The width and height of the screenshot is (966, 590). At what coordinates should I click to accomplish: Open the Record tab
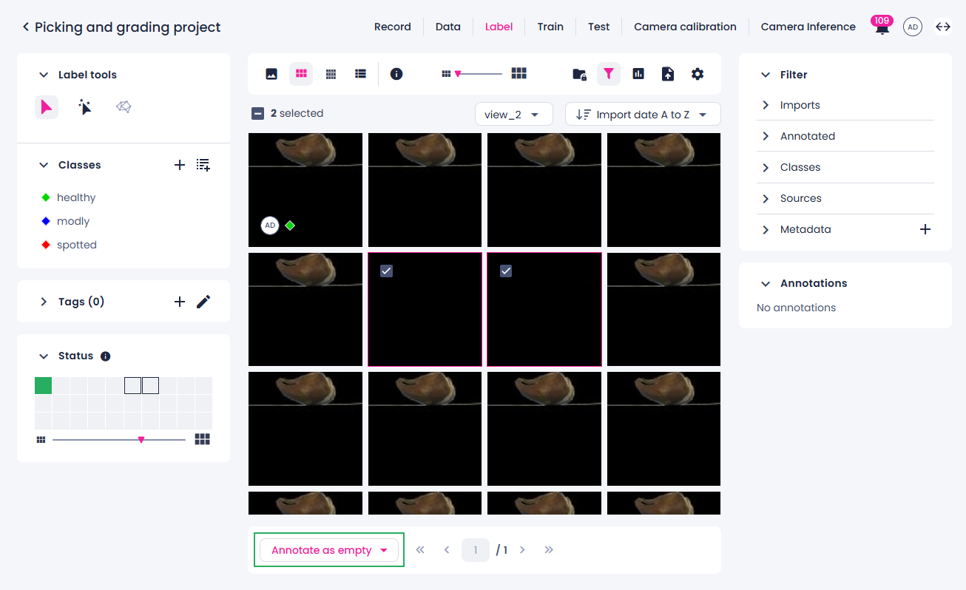click(x=392, y=27)
